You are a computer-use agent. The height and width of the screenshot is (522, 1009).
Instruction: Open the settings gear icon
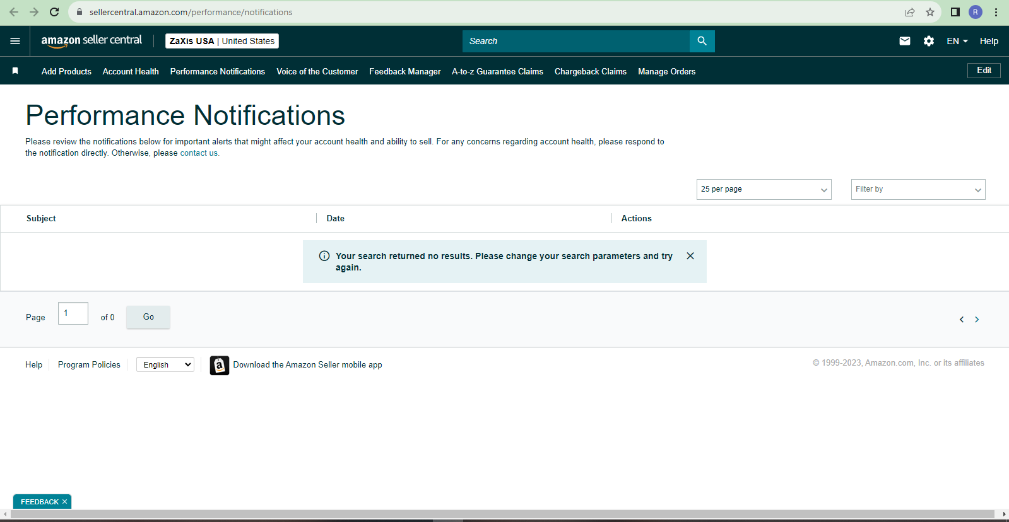pos(929,41)
